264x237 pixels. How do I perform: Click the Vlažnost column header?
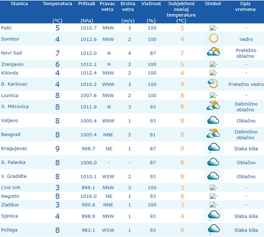[151, 4]
